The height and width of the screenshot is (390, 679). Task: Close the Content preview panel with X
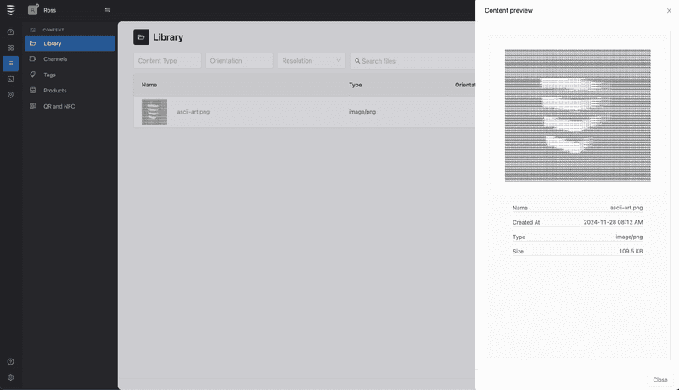[669, 10]
